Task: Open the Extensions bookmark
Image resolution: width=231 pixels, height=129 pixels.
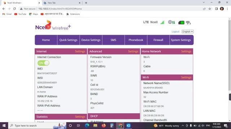Action: [73, 14]
